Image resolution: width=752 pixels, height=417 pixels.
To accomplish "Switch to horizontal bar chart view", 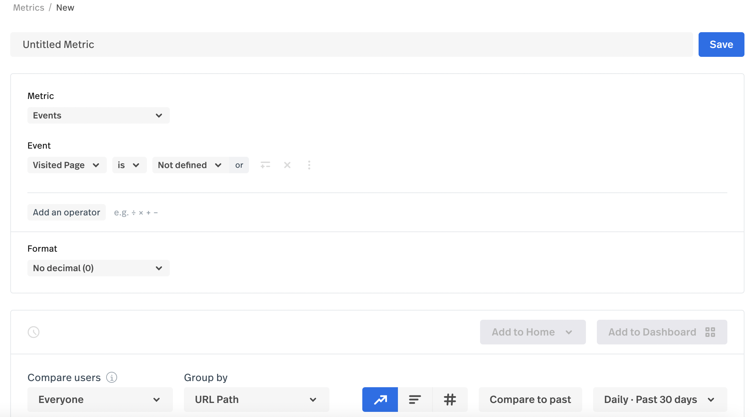I will click(415, 400).
